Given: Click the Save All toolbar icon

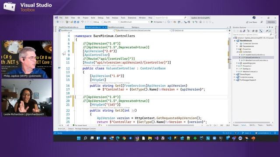Looking at the screenshot, I should click(78, 22).
